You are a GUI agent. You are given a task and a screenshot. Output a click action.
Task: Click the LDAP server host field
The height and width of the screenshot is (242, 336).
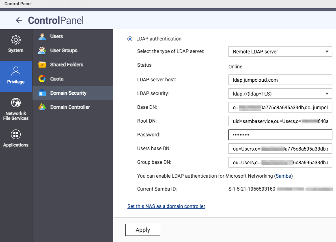tap(280, 80)
